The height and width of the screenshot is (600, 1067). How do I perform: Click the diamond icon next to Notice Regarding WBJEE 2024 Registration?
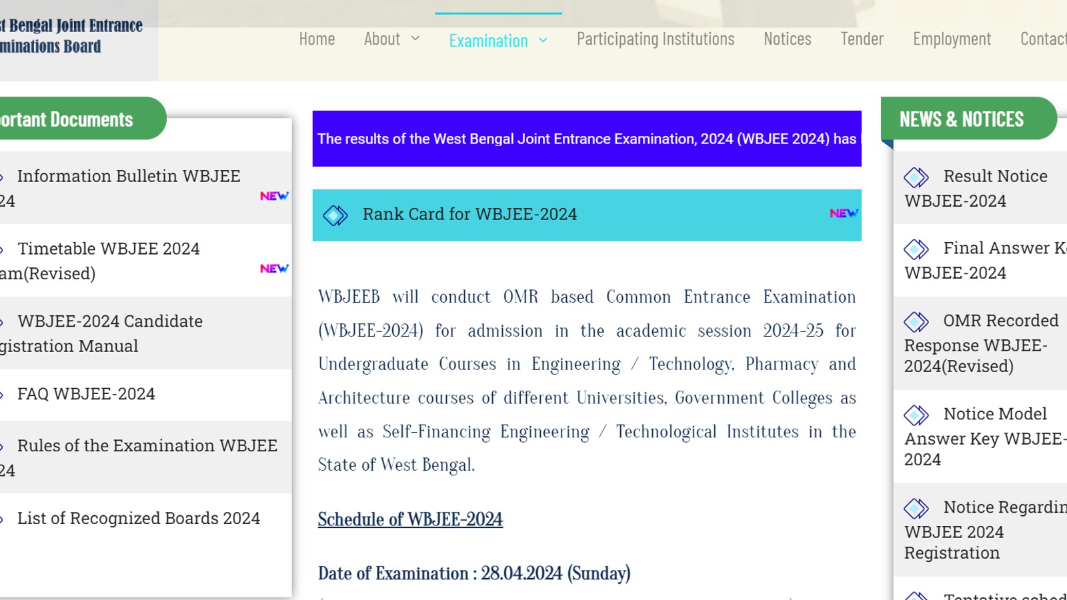point(916,509)
